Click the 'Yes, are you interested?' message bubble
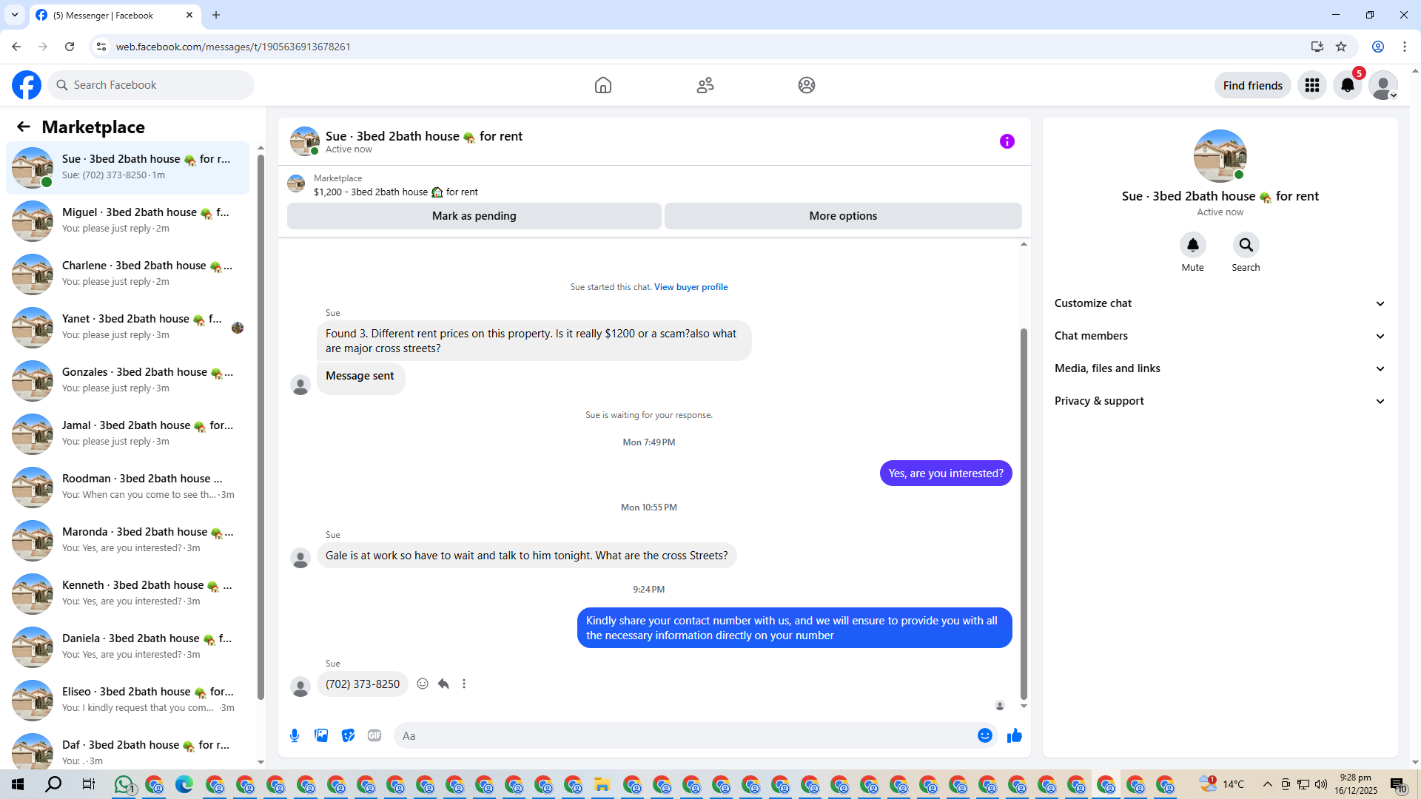This screenshot has height=799, width=1421. tap(946, 473)
